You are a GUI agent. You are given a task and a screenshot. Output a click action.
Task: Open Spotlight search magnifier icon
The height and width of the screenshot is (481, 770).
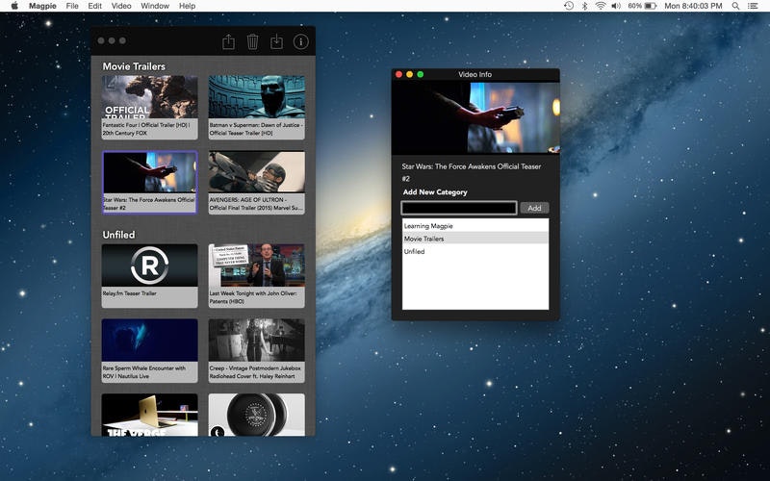click(x=734, y=6)
